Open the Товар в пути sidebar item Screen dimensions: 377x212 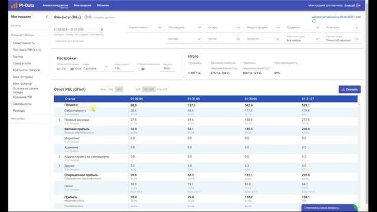click(x=22, y=63)
